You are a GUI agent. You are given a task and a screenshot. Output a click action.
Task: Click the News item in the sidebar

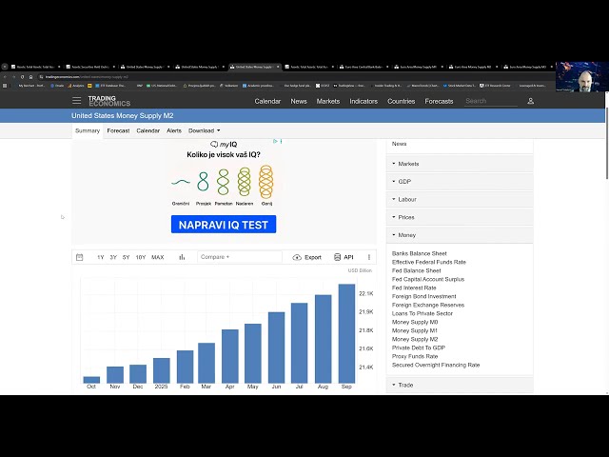(x=400, y=144)
